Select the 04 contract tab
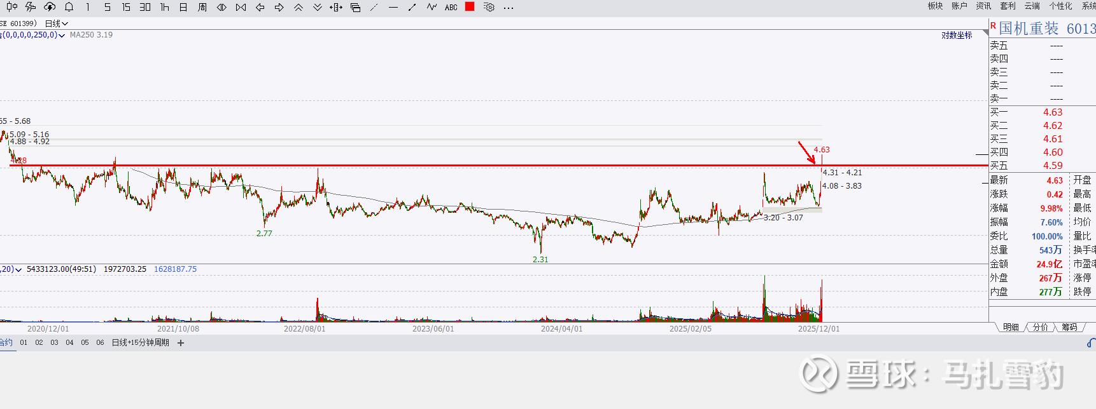Image resolution: width=1096 pixels, height=409 pixels. pos(69,342)
